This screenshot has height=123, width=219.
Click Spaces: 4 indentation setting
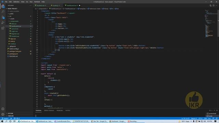194,119
